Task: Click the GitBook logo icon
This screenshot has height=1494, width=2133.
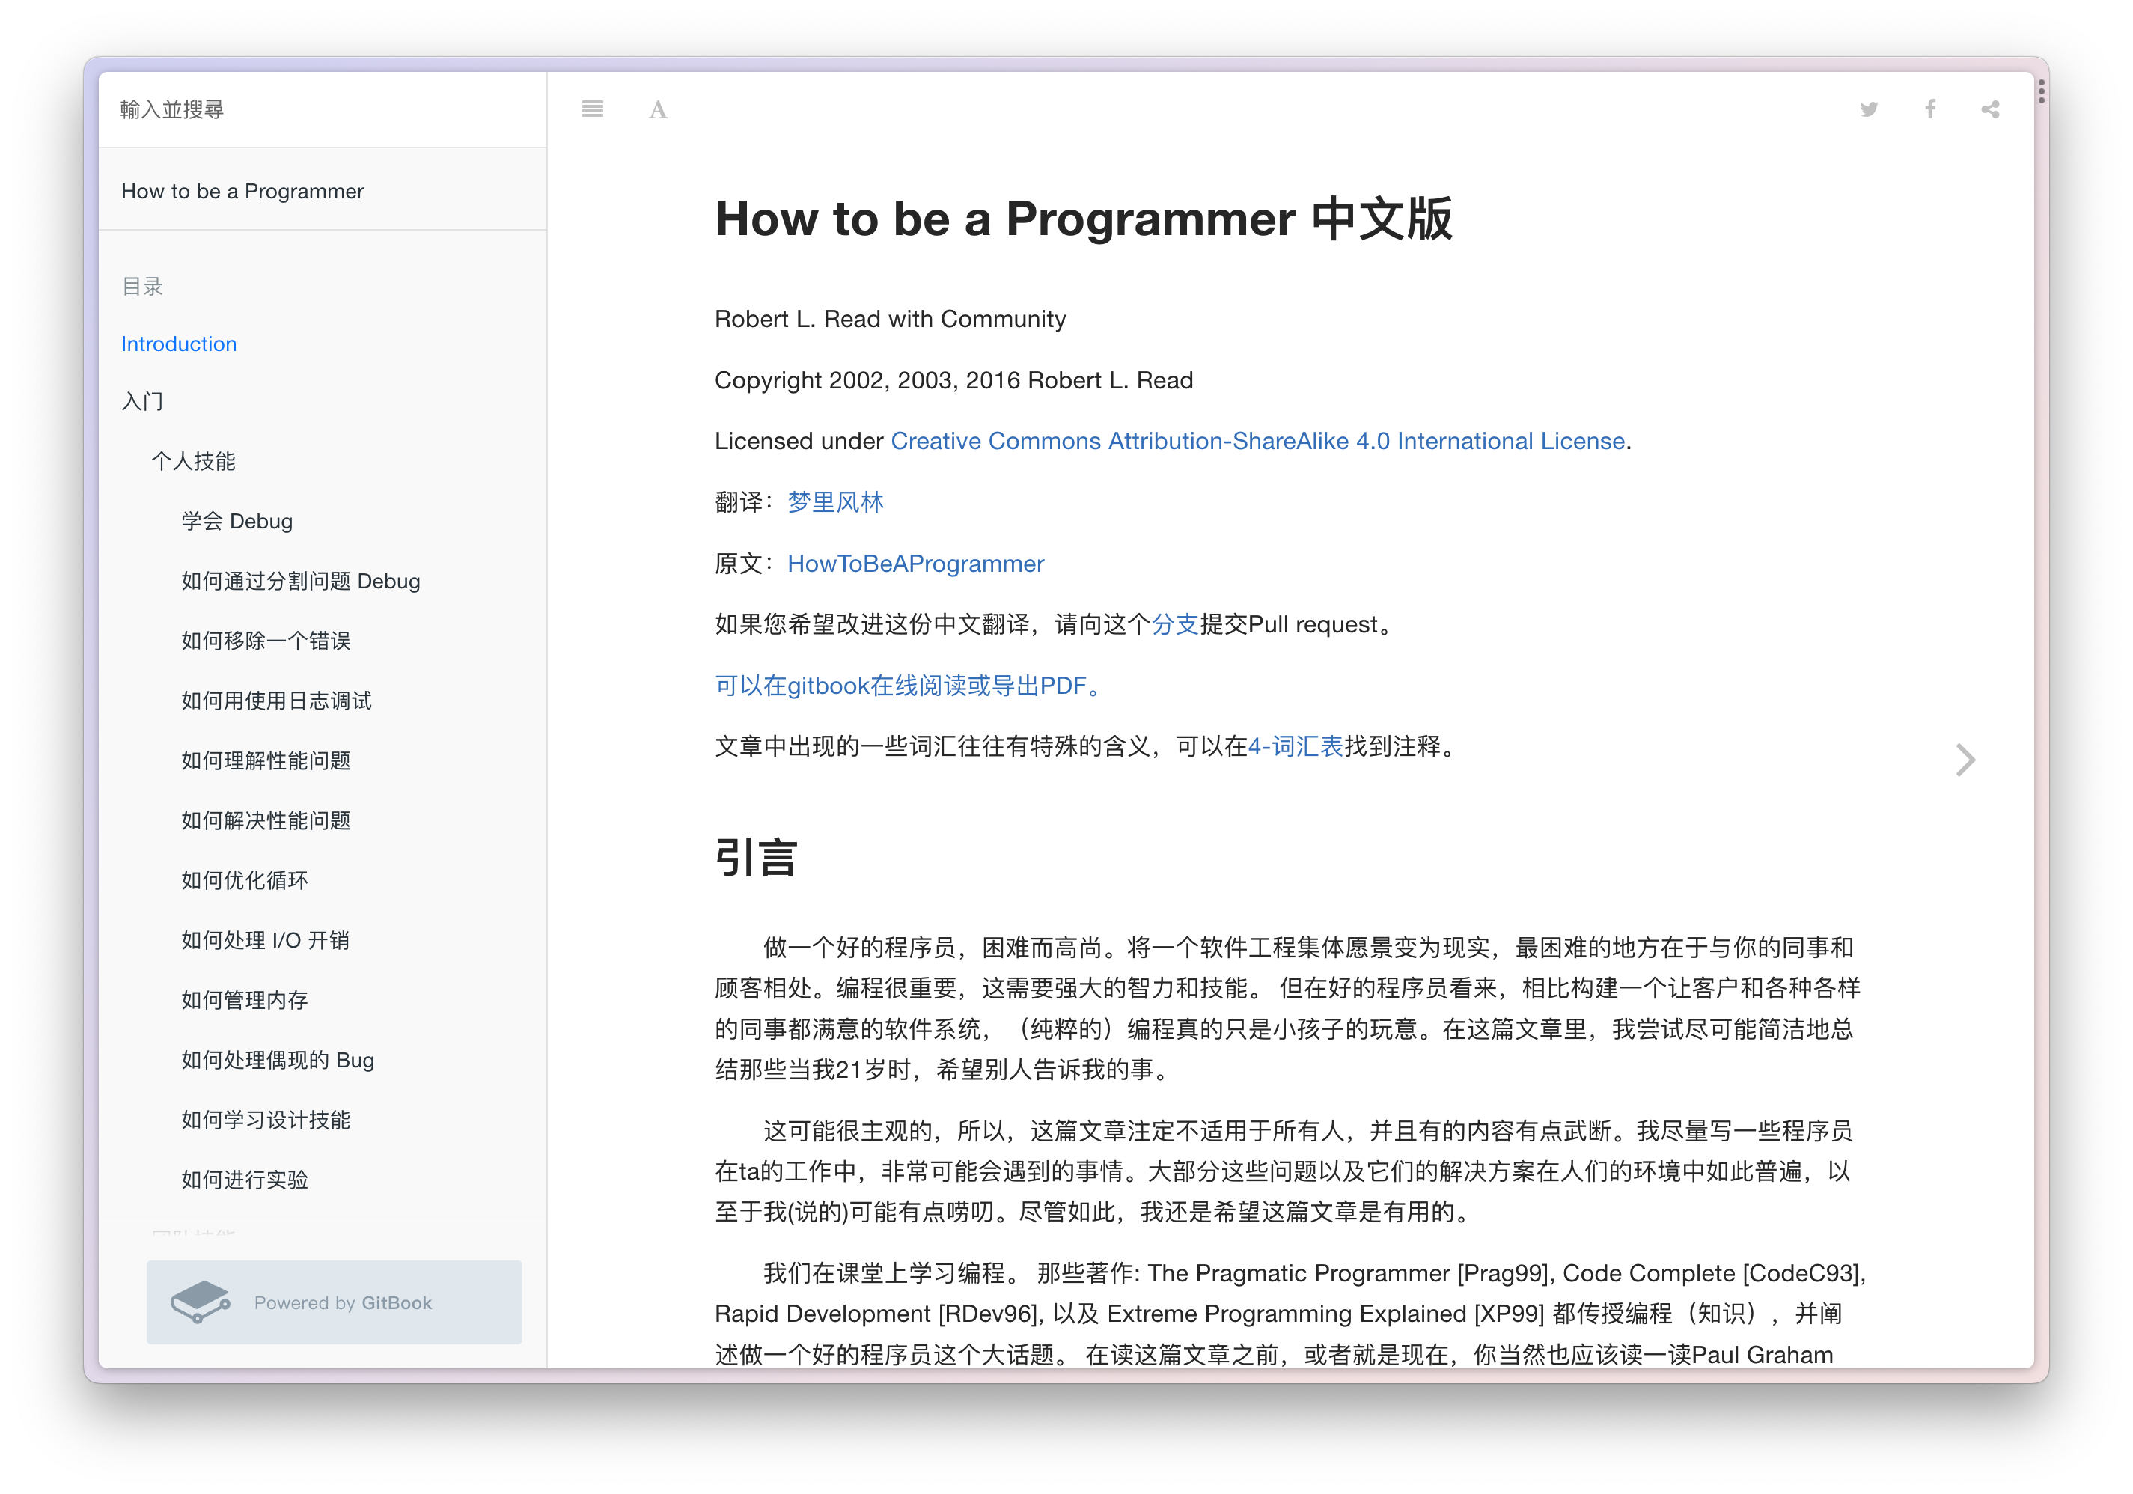Action: (200, 1302)
